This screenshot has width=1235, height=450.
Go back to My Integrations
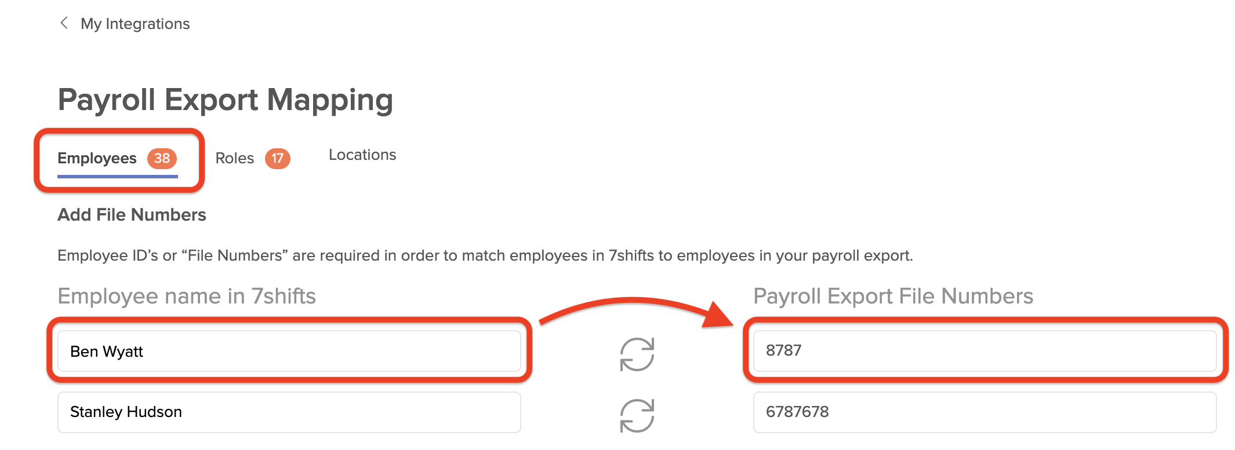(135, 24)
